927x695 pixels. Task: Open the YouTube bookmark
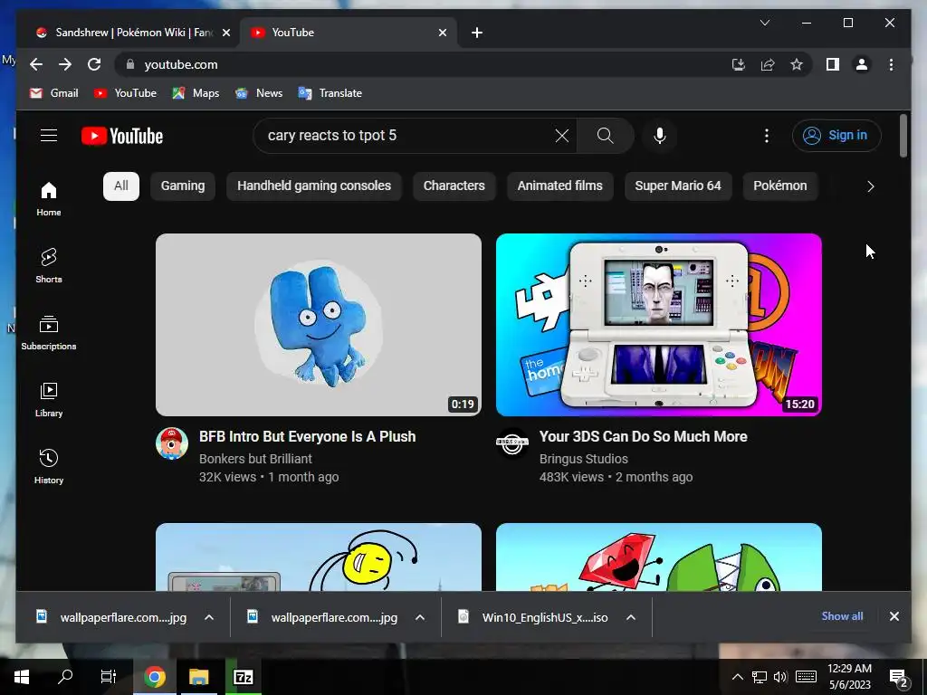tap(125, 93)
